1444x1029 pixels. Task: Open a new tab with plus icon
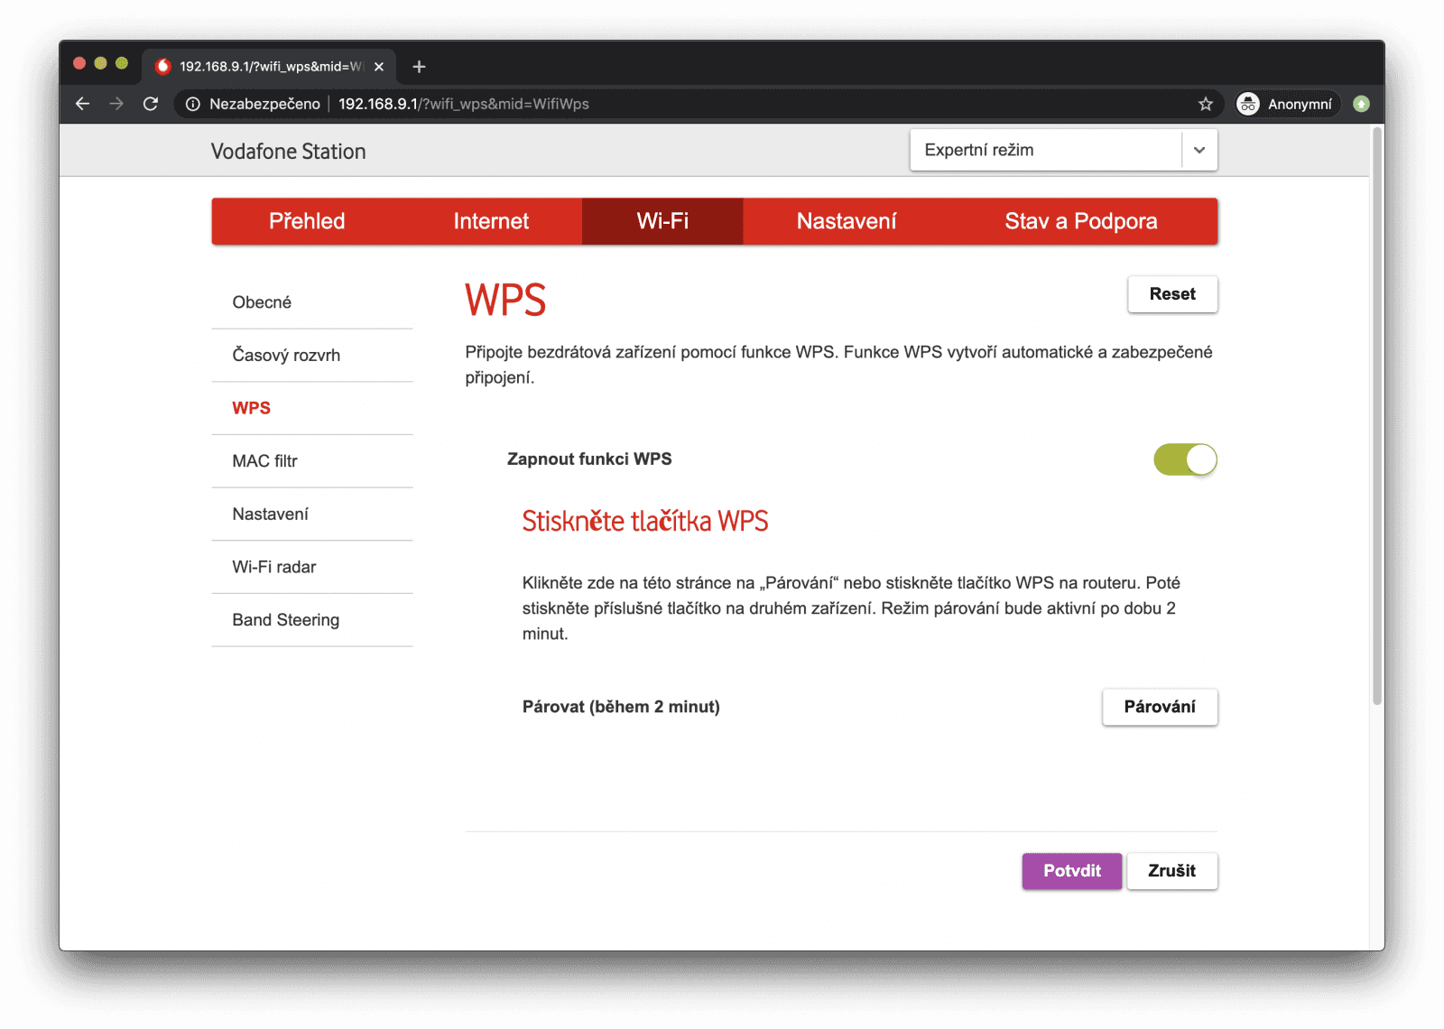pos(419,67)
